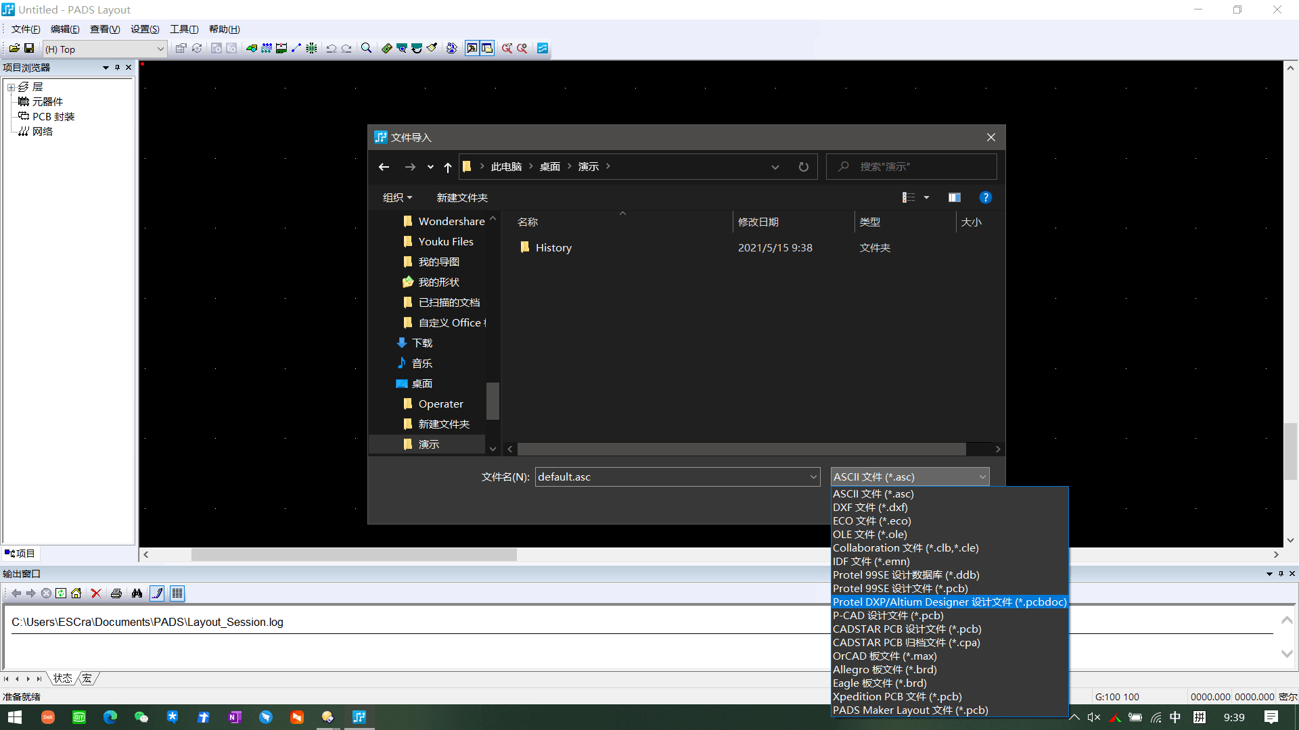The height and width of the screenshot is (730, 1299).
Task: Click the Redo arrow in toolbar
Action: click(346, 48)
